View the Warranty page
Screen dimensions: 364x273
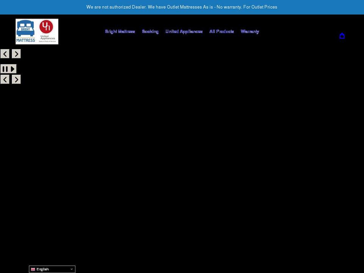pos(250,30)
